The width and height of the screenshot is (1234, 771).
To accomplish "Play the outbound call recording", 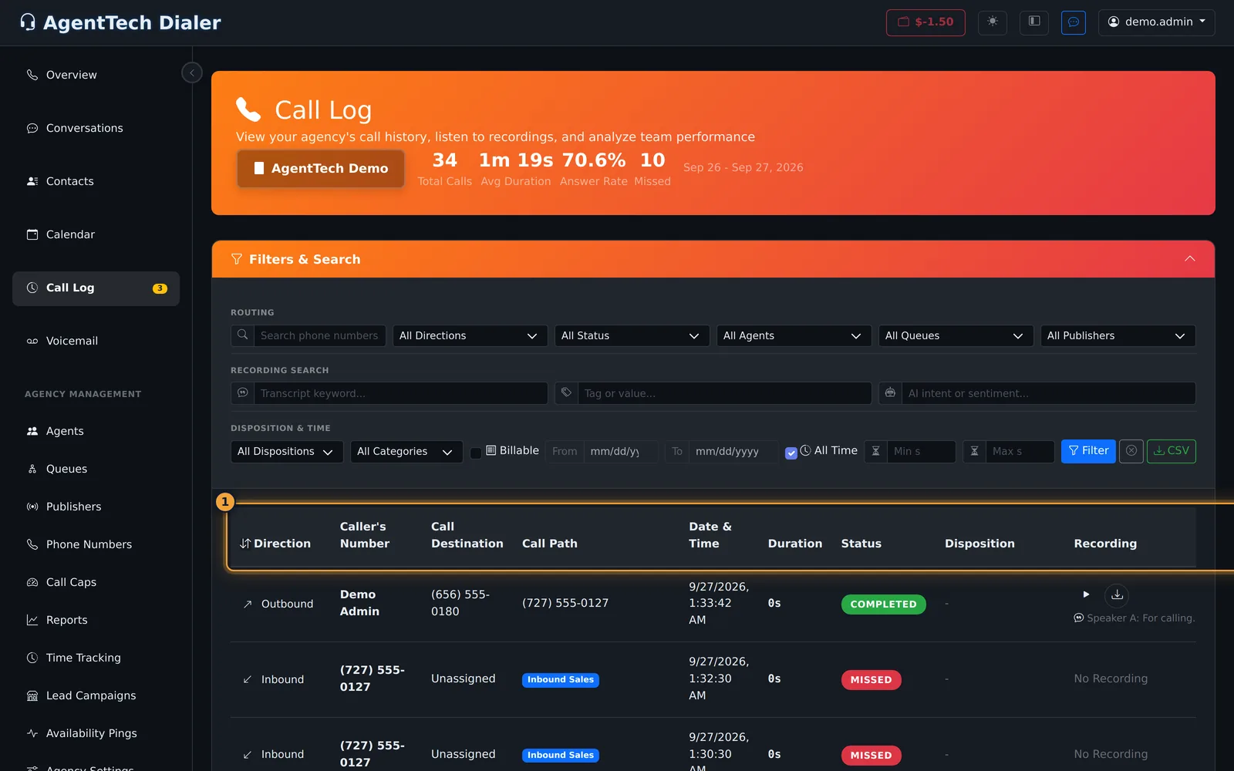I will tap(1086, 594).
